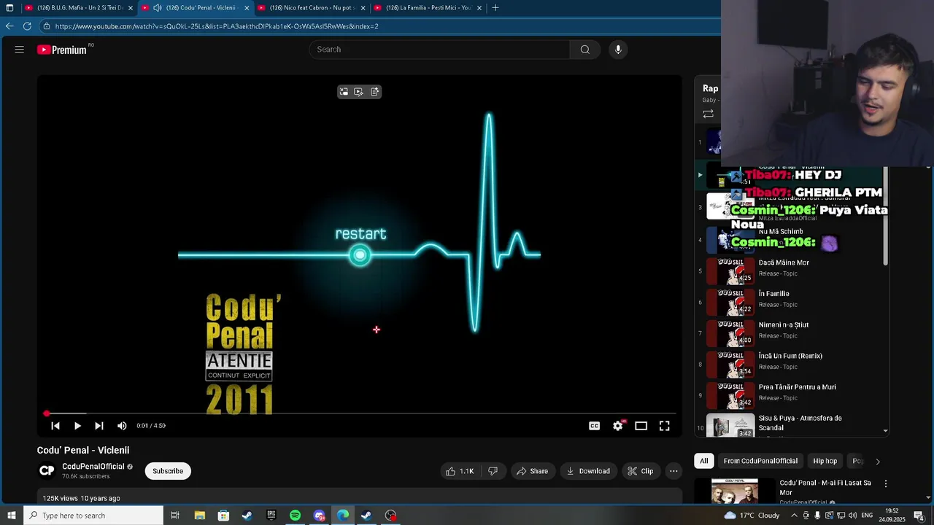This screenshot has height=525, width=934.
Task: Select the Codu' Penal - Viclenii tab
Action: click(x=196, y=8)
